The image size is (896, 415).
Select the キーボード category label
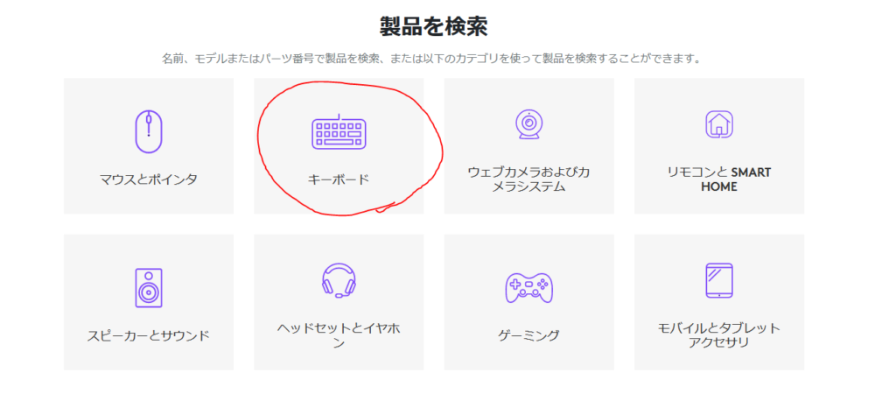pyautogui.click(x=339, y=179)
